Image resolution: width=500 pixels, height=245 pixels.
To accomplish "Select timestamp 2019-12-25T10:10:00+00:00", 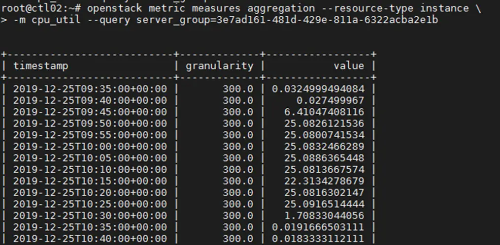I will pos(90,170).
